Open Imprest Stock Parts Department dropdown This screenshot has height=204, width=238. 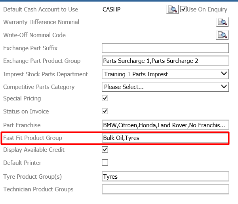165,74
